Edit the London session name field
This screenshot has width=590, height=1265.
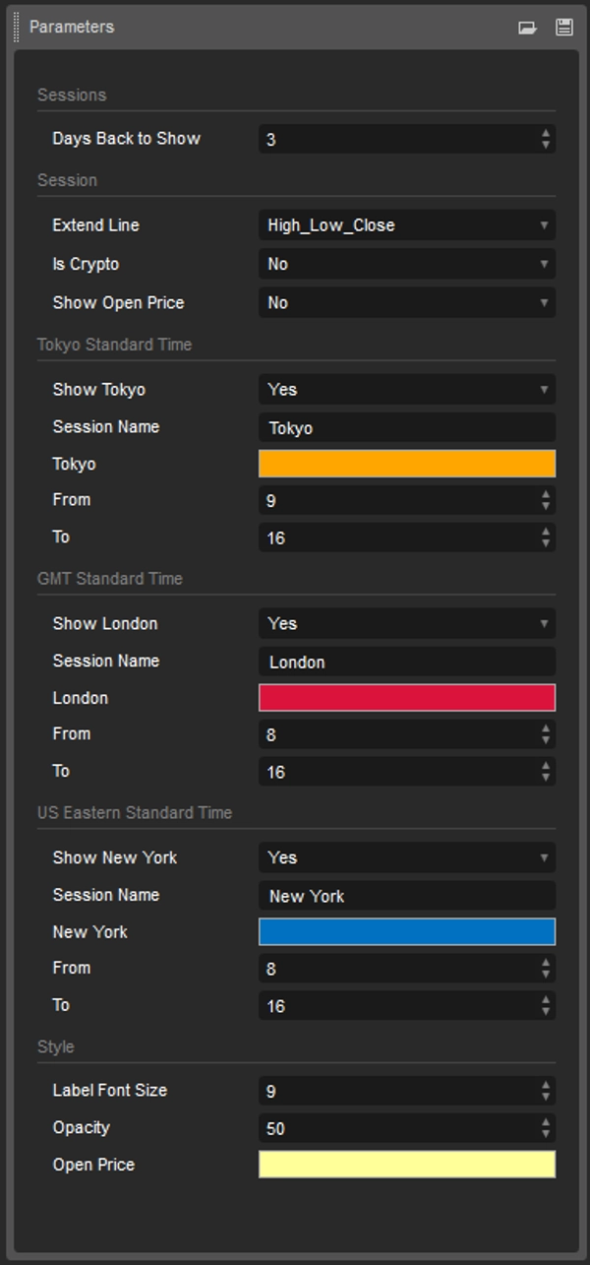coord(406,663)
